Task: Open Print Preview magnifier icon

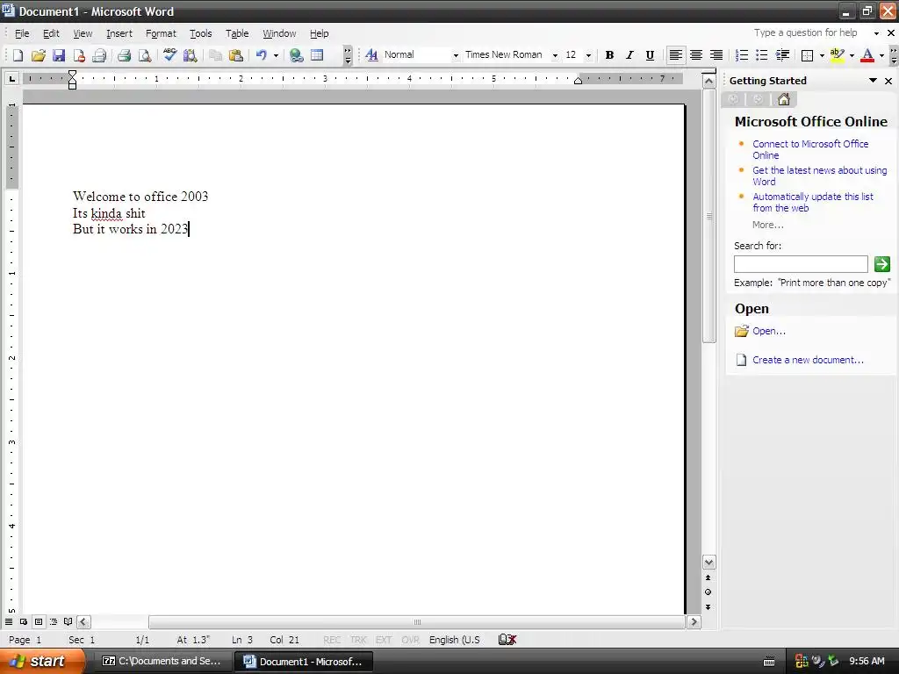Action: coord(145,55)
